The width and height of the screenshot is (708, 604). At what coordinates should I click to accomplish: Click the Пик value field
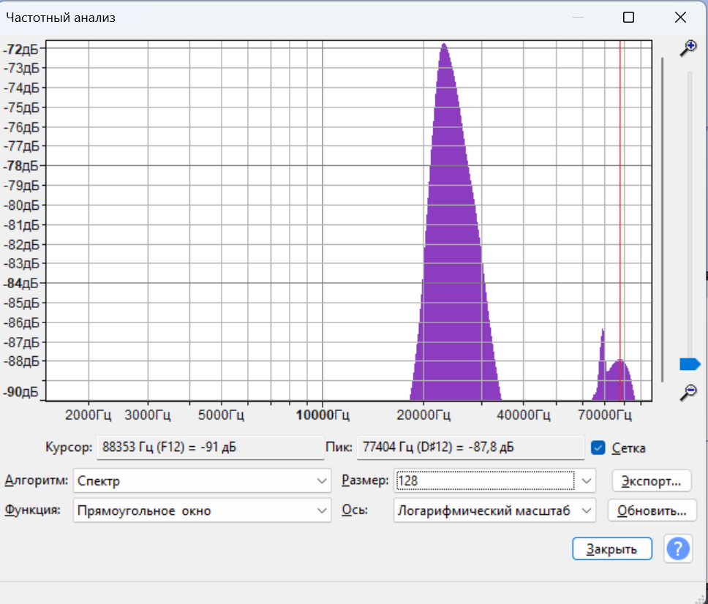coord(470,448)
